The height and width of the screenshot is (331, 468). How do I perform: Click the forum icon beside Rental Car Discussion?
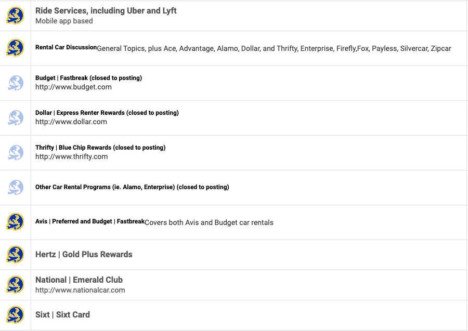[x=15, y=48]
